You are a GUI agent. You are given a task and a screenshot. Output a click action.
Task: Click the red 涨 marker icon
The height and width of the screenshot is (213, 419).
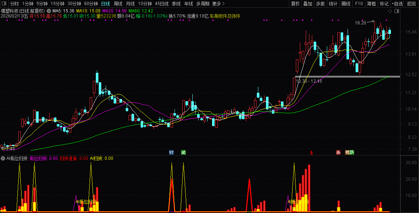[x=338, y=152]
